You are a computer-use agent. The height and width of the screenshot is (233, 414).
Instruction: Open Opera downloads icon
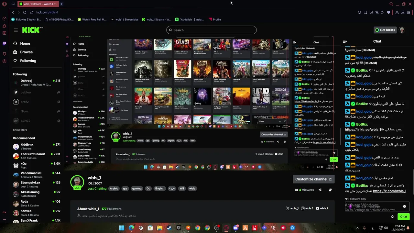[403, 12]
